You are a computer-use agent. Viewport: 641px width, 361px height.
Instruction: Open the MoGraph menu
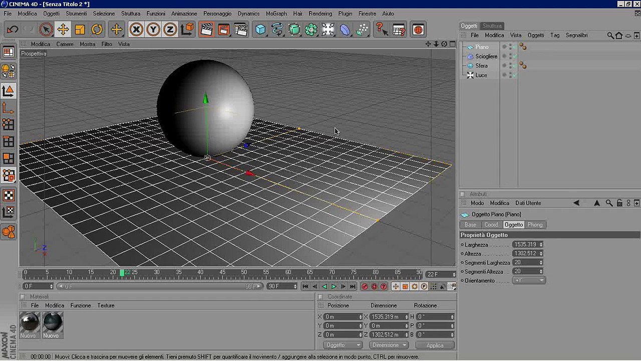[276, 14]
